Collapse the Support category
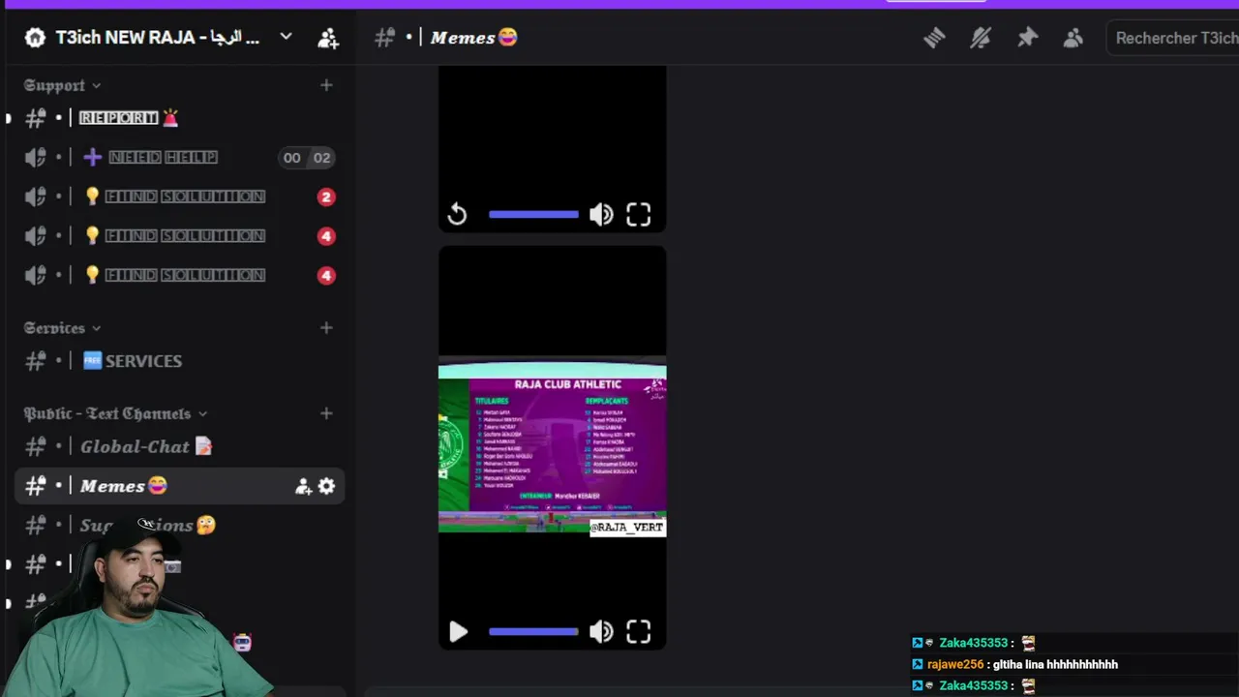Viewport: 1239px width, 697px height. [62, 85]
